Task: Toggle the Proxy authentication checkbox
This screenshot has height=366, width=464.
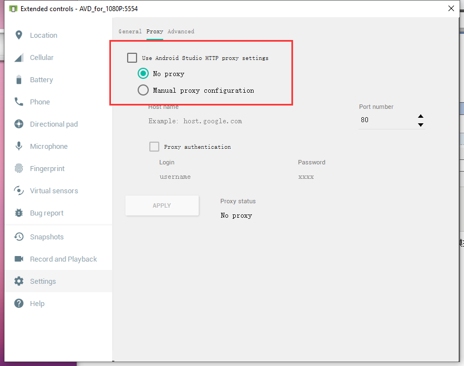Action: coord(154,147)
